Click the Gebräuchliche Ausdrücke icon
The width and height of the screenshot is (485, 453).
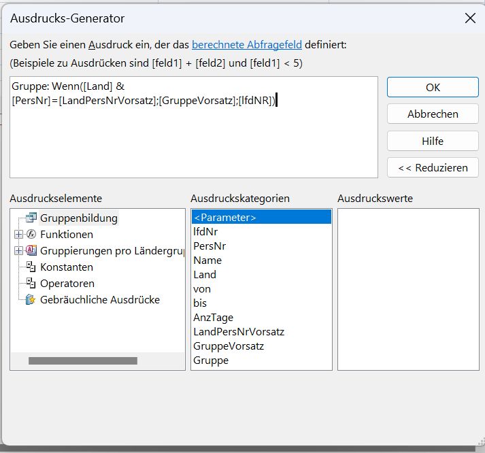31,300
